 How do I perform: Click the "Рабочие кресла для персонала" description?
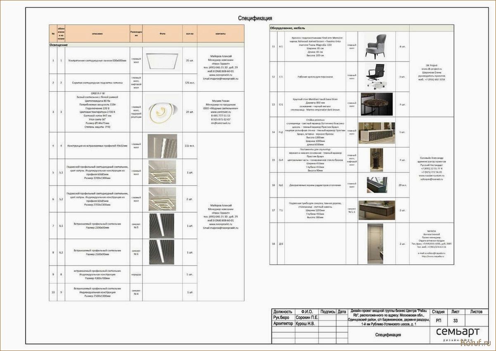coord(315,77)
